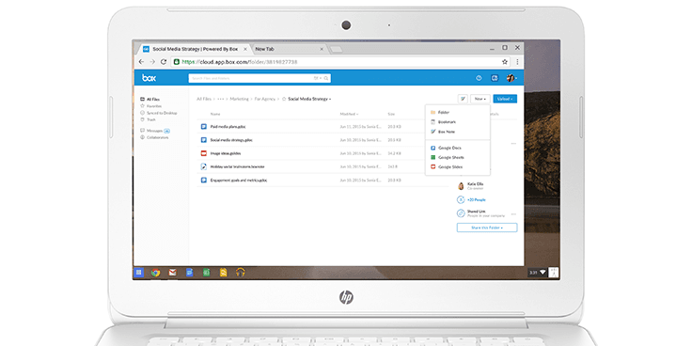This screenshot has height=346, width=692.
Task: Click the green secure lock icon
Action: [x=177, y=62]
